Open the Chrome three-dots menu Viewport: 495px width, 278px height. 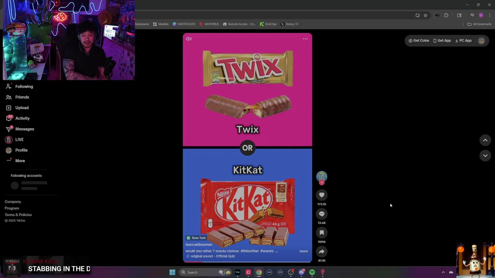[489, 15]
